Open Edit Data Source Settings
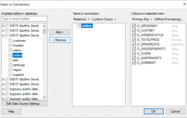The image size is (187, 118). (24, 104)
